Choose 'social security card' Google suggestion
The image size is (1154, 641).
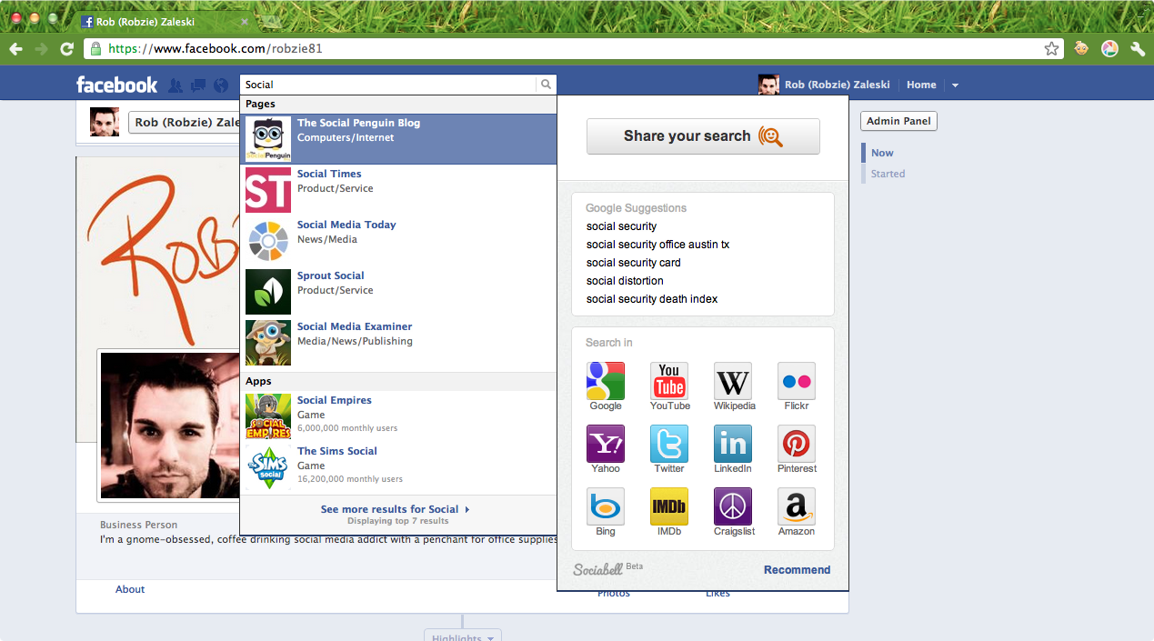pos(633,263)
